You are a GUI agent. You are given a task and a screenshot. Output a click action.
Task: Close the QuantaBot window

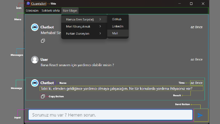[x=203, y=4]
